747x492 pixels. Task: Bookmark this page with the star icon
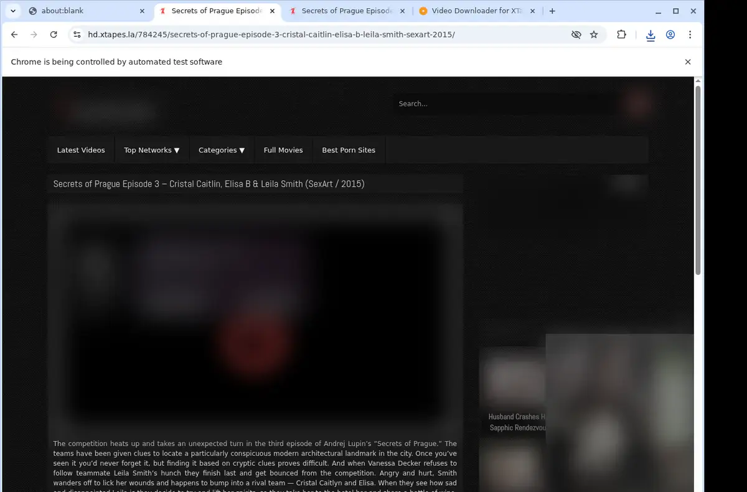tap(594, 35)
